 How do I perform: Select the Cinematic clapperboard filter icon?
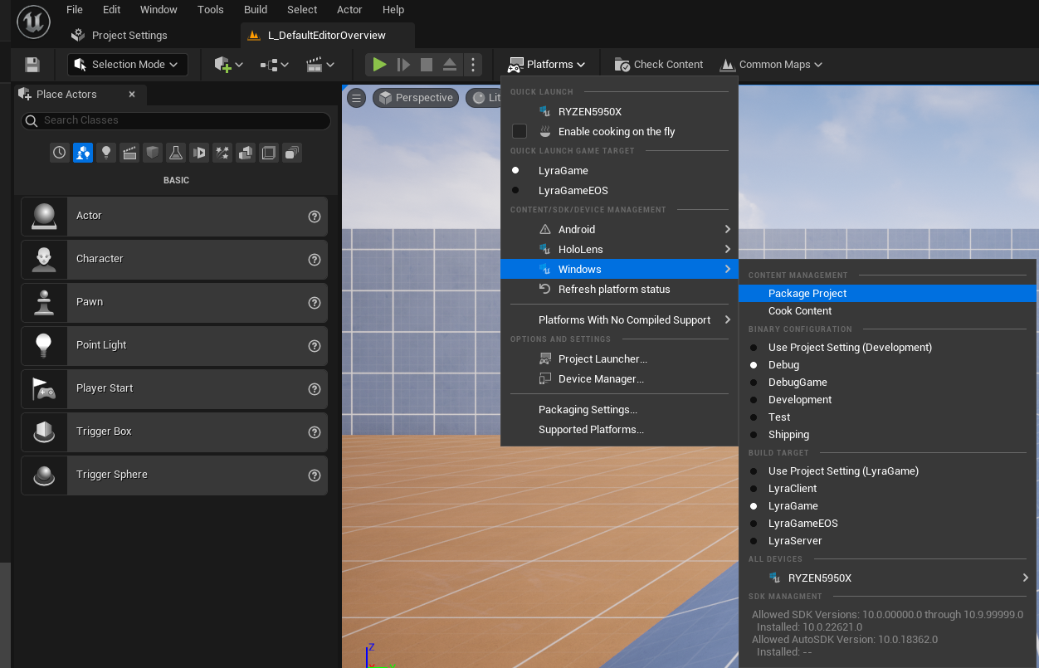coord(129,153)
